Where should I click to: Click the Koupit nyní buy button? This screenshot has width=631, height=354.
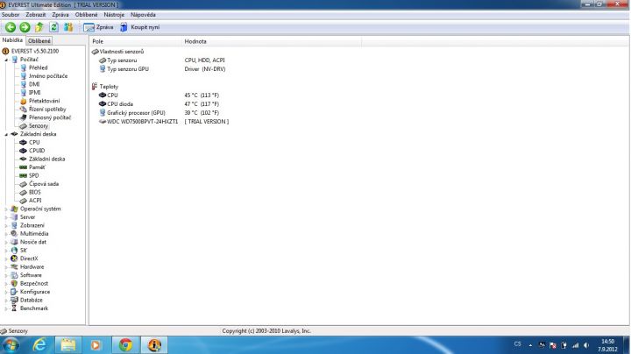[140, 27]
